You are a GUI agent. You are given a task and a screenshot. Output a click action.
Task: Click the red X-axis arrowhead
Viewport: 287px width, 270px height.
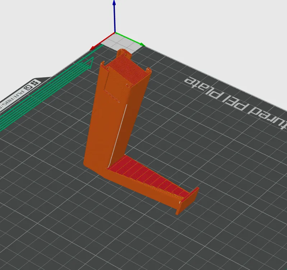tap(92, 48)
